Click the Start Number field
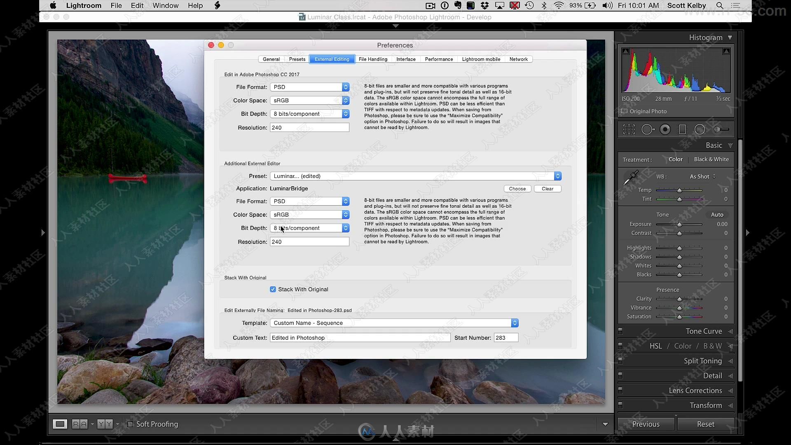Viewport: 791px width, 445px height. click(506, 337)
